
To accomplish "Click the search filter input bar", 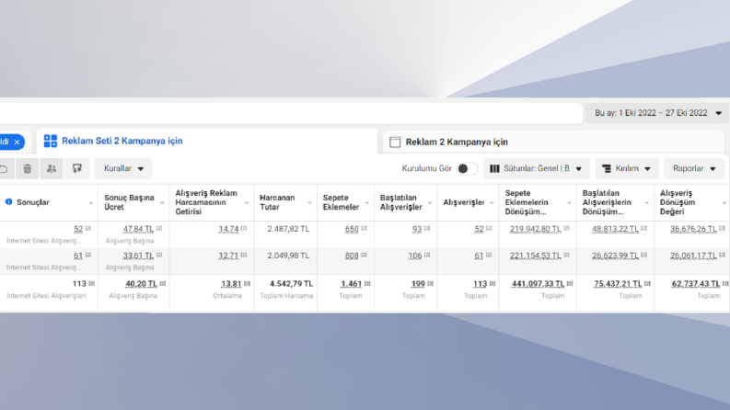I will point(291,113).
